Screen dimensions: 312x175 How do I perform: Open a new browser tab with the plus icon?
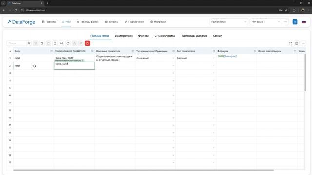point(48,3)
